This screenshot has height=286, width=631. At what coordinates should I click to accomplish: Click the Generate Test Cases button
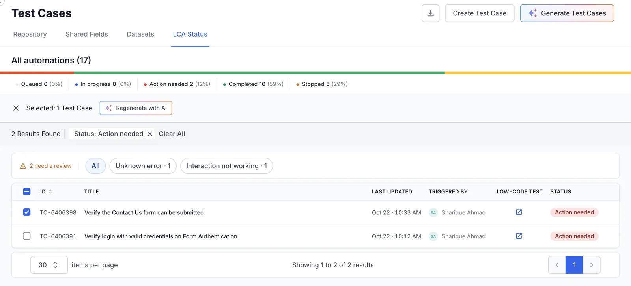(x=567, y=13)
